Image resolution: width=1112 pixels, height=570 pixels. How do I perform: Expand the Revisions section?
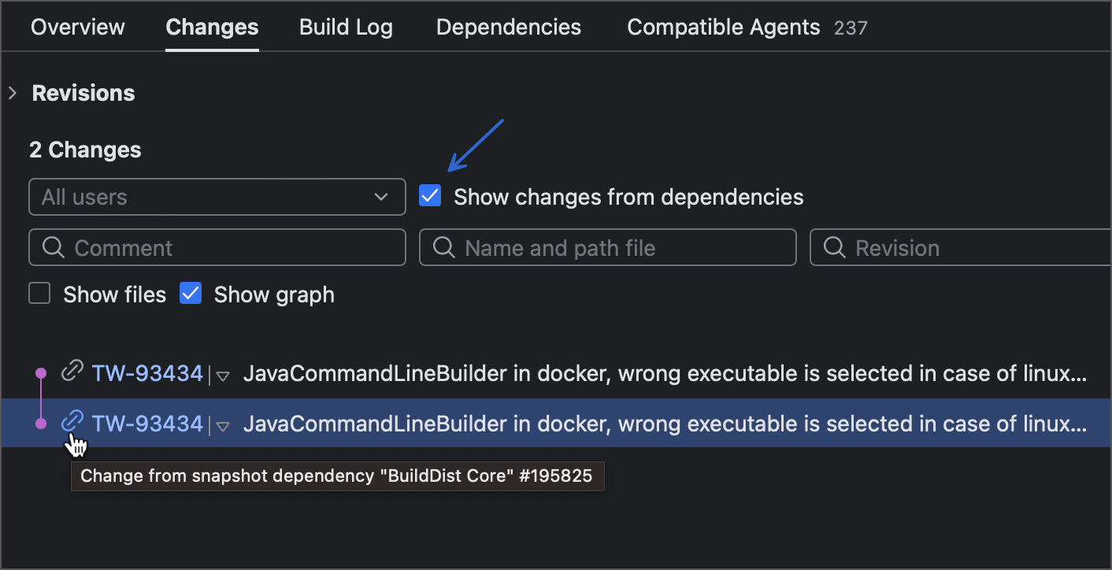pos(12,92)
